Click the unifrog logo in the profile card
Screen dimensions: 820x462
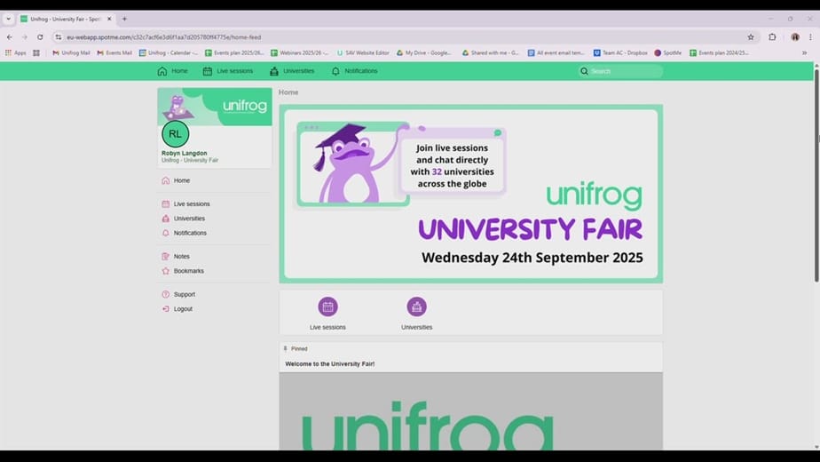245,107
